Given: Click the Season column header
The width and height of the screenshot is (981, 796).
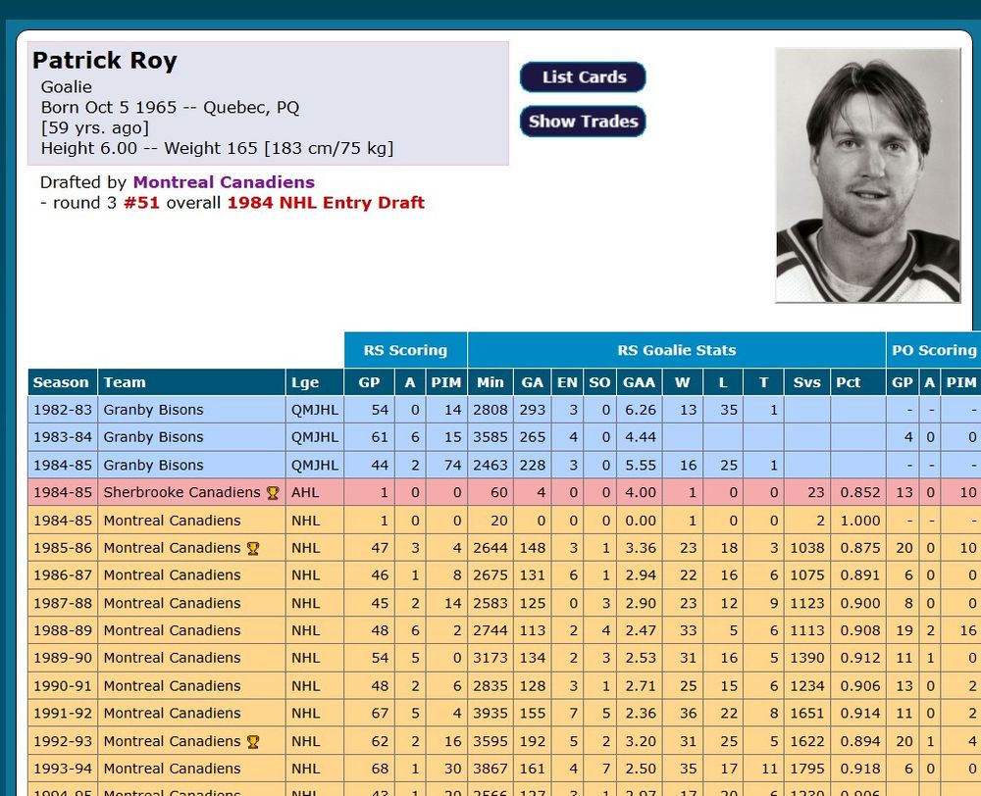Looking at the screenshot, I should (x=62, y=382).
